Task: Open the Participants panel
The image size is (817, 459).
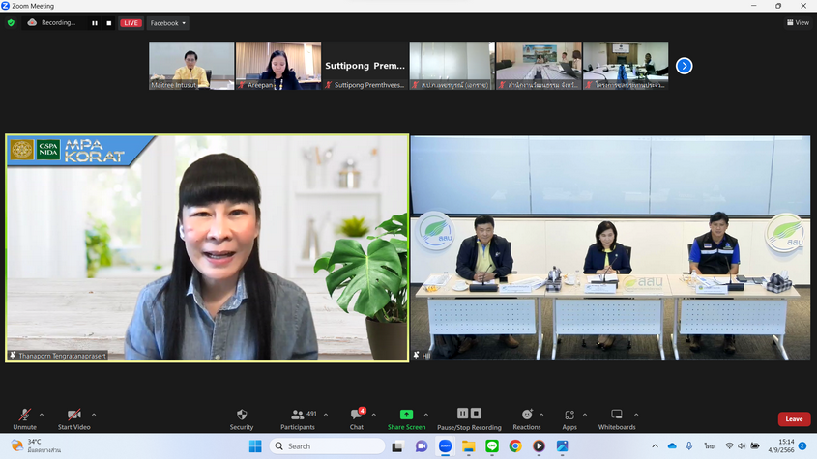Action: [x=298, y=415]
